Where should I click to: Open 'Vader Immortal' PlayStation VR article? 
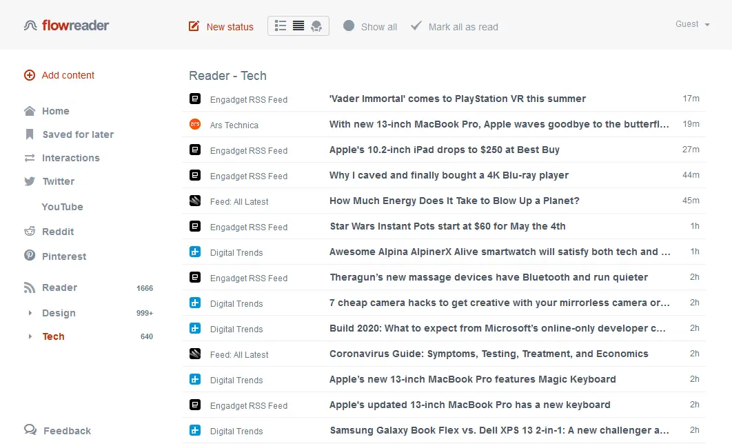[458, 99]
